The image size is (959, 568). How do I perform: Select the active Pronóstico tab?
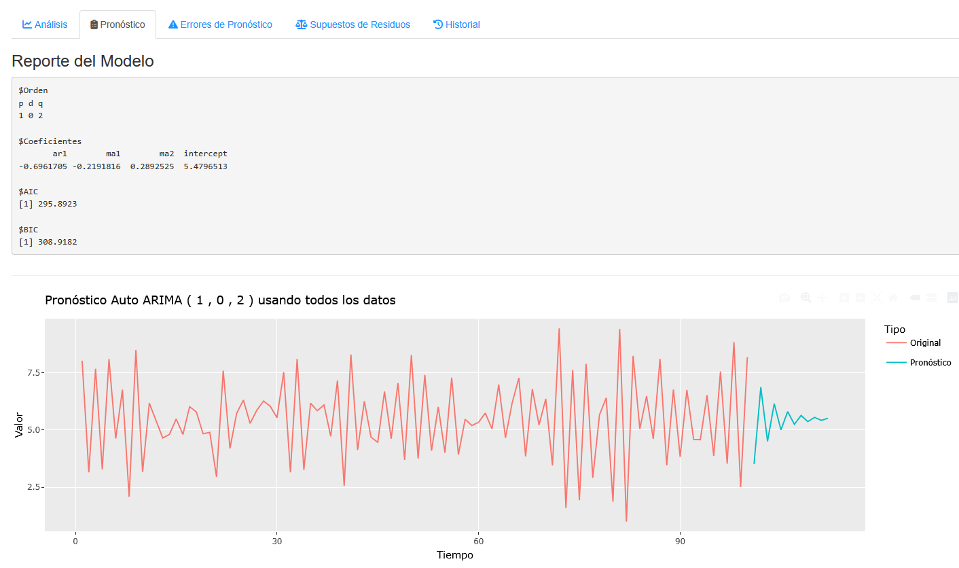[117, 24]
